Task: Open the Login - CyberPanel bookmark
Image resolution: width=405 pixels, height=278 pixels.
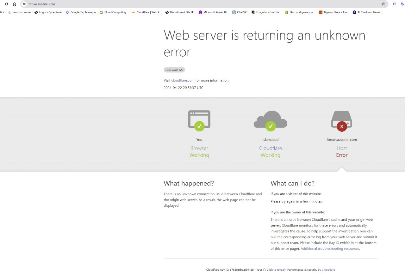Action: point(48,12)
